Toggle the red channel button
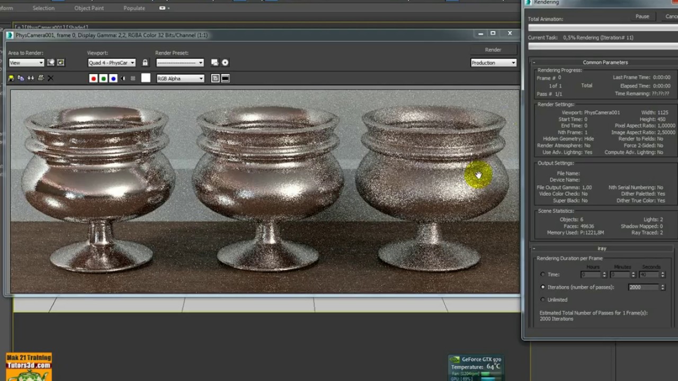The height and width of the screenshot is (381, 678). pyautogui.click(x=93, y=78)
